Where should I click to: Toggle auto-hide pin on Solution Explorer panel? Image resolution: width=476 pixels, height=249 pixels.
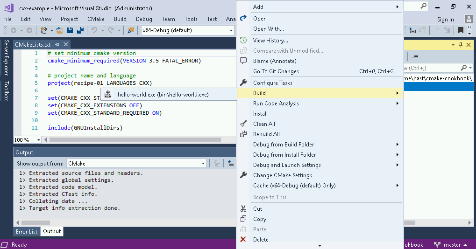click(461, 45)
